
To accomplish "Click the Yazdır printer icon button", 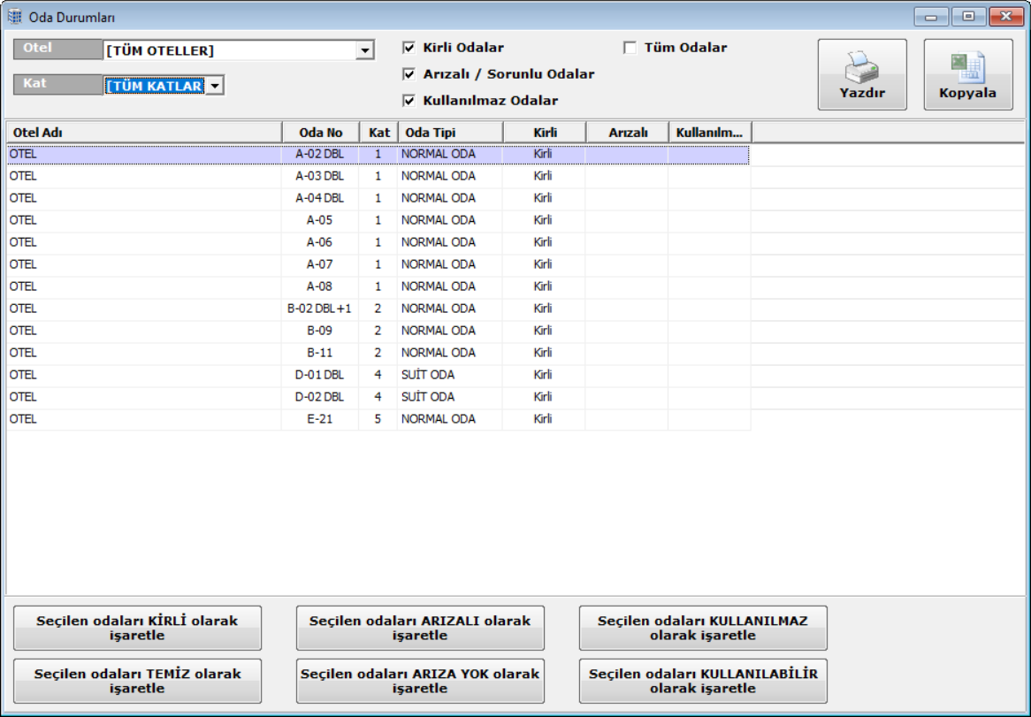I will (x=861, y=74).
